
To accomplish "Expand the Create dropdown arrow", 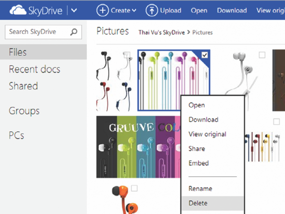I will (134, 10).
